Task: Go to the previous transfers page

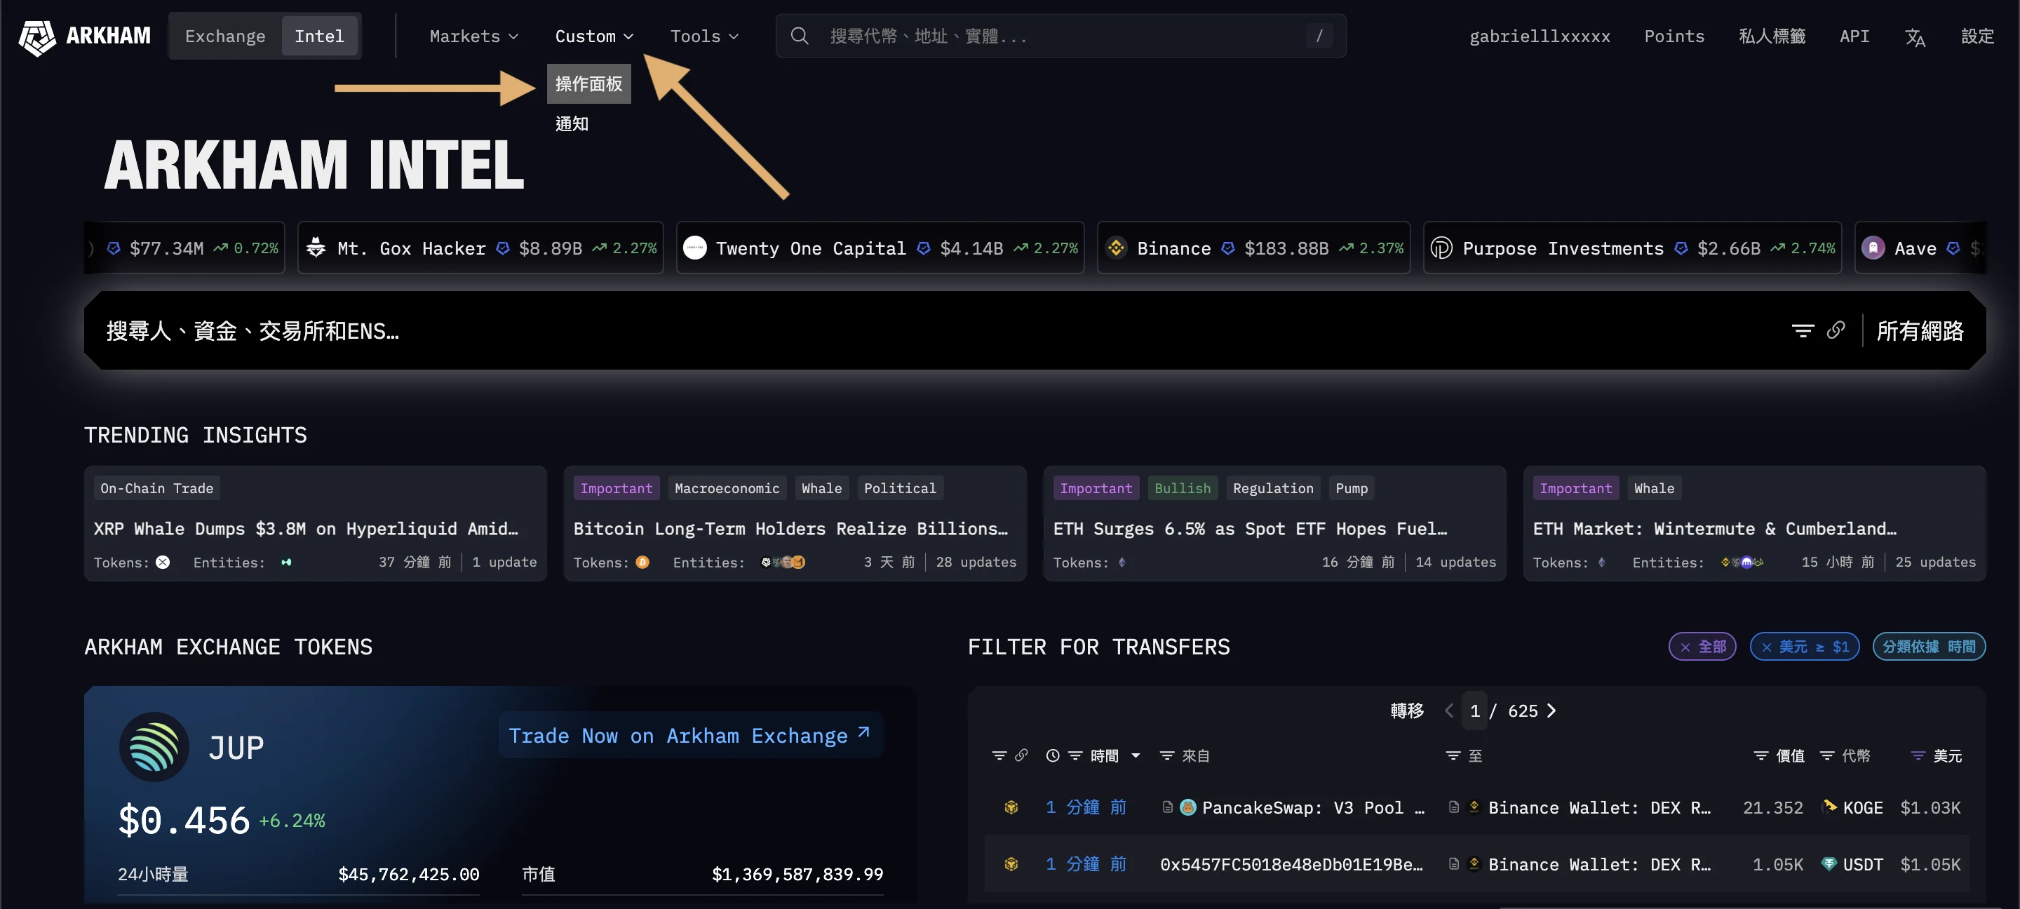Action: 1449,710
